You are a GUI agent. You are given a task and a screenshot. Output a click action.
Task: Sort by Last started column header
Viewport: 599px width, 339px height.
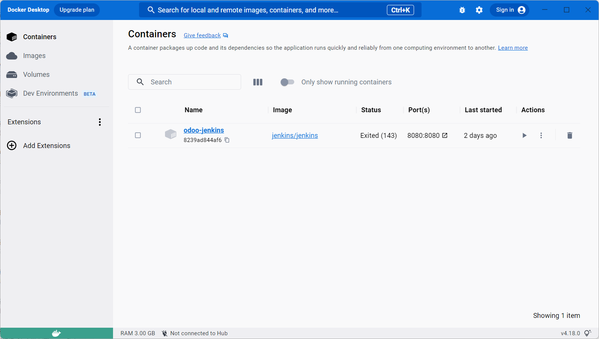(483, 110)
